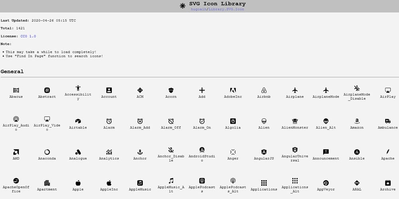This screenshot has height=199, width=399.
Task: Select the Applications grid icon
Action: (x=264, y=183)
